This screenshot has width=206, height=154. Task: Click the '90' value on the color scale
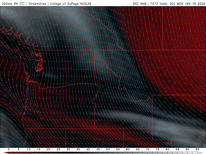[x=187, y=149]
